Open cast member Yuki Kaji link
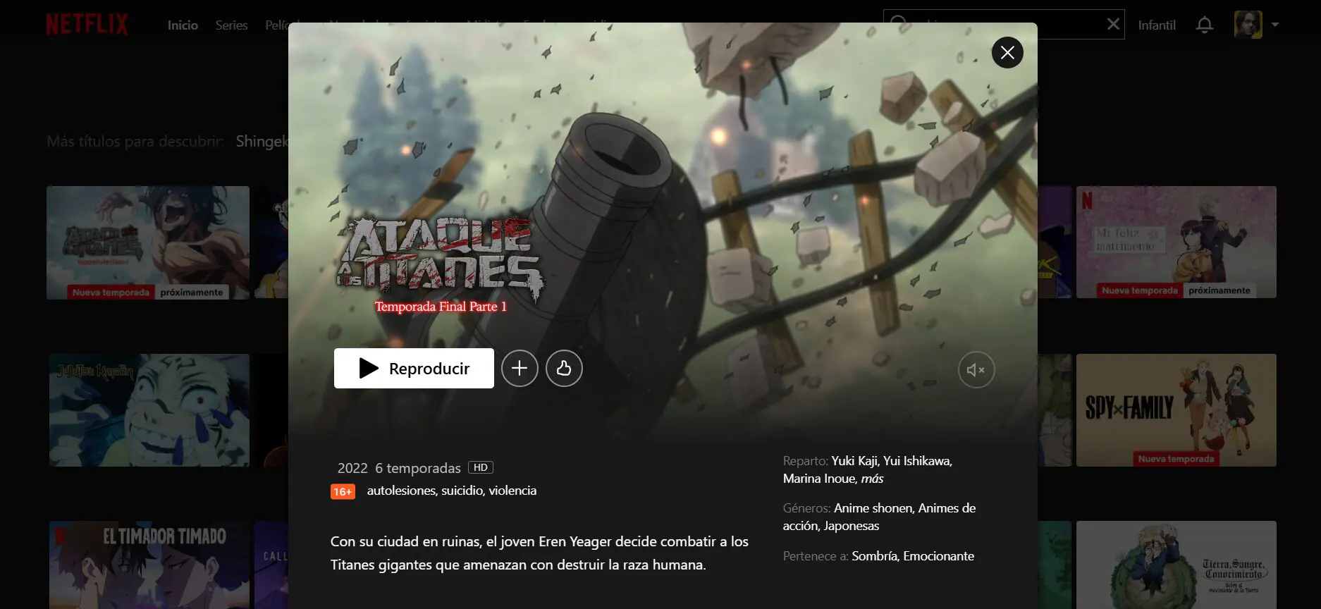 (x=854, y=461)
